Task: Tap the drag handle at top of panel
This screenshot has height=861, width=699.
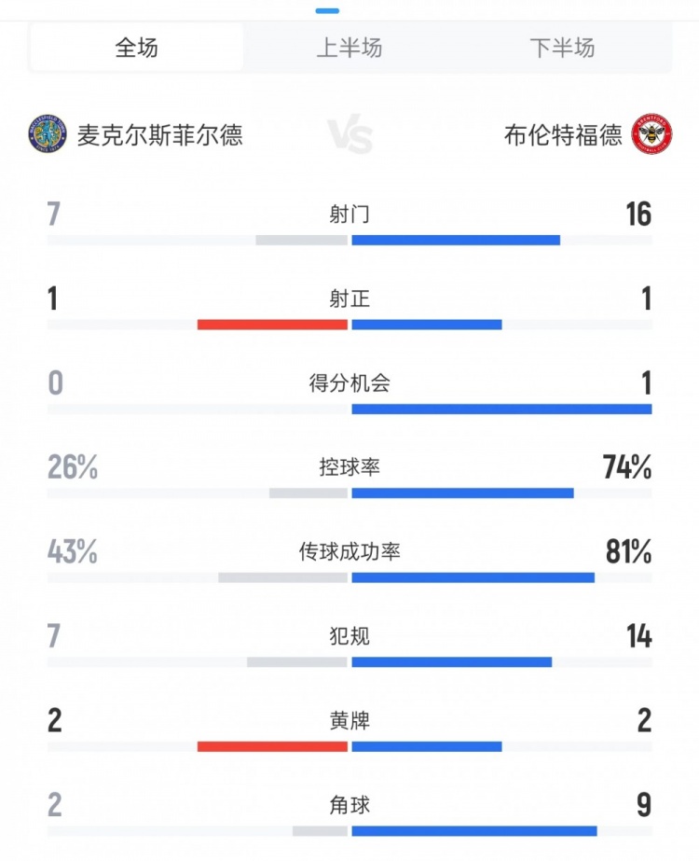Action: click(x=327, y=10)
